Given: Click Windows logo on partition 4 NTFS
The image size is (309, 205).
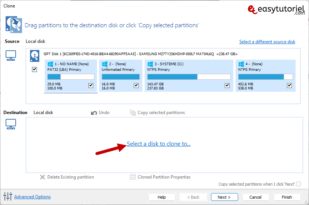Looking at the screenshot, I should [241, 64].
